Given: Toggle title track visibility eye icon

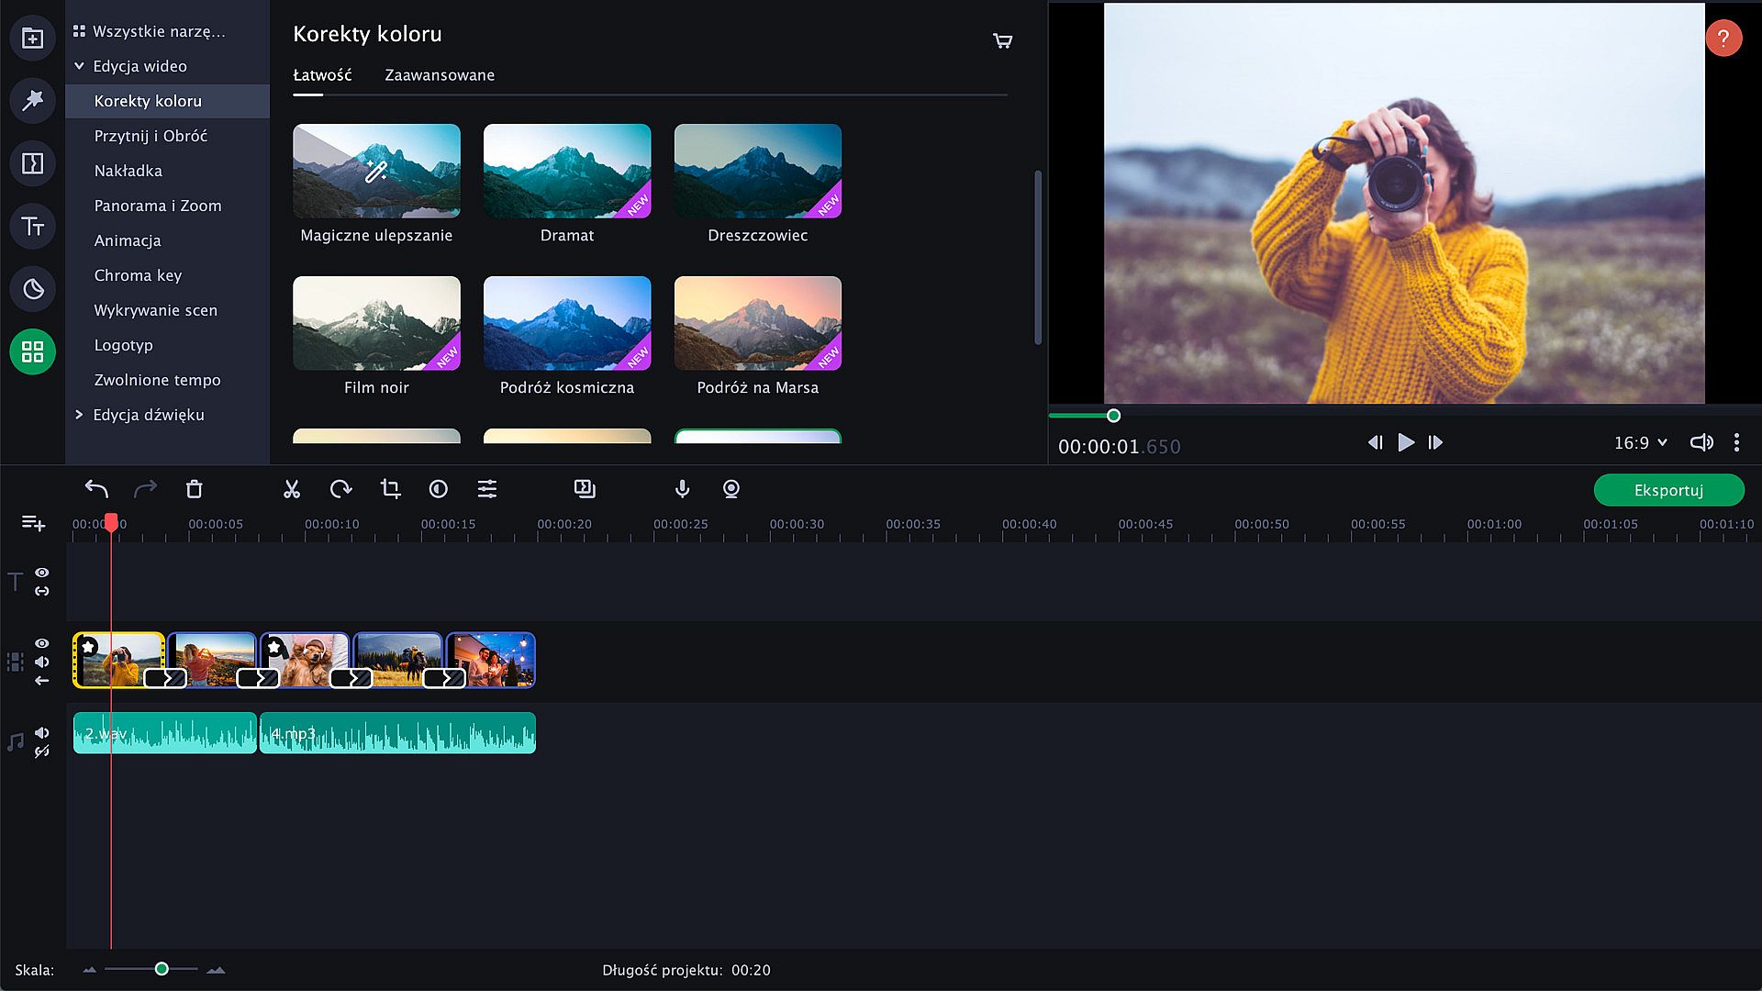Looking at the screenshot, I should pos(42,573).
